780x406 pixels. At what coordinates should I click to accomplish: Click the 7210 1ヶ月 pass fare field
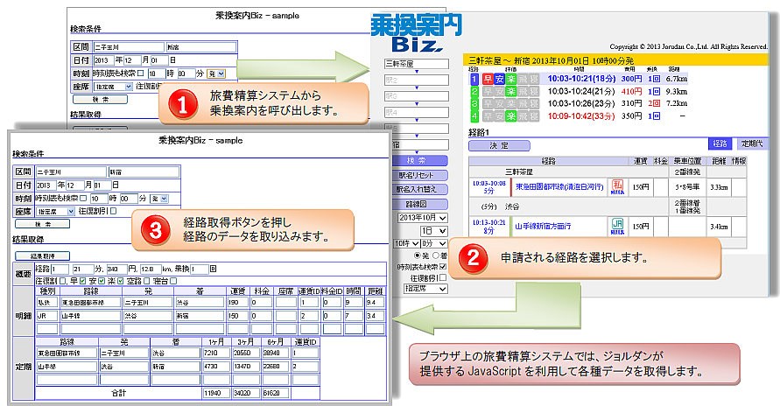pyautogui.click(x=215, y=353)
